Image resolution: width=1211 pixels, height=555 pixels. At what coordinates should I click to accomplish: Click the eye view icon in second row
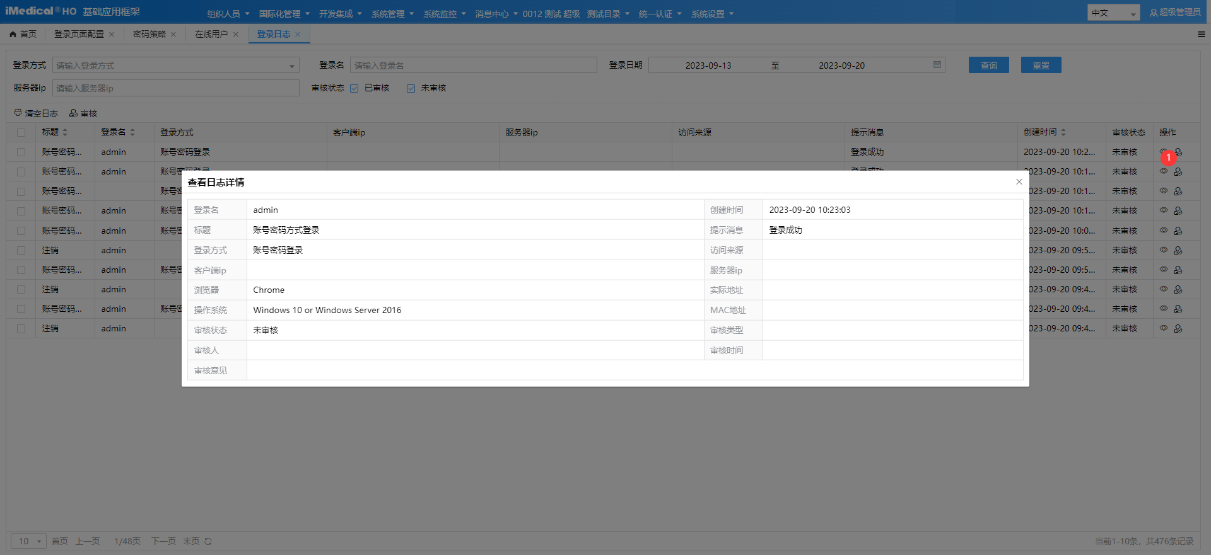[1164, 171]
